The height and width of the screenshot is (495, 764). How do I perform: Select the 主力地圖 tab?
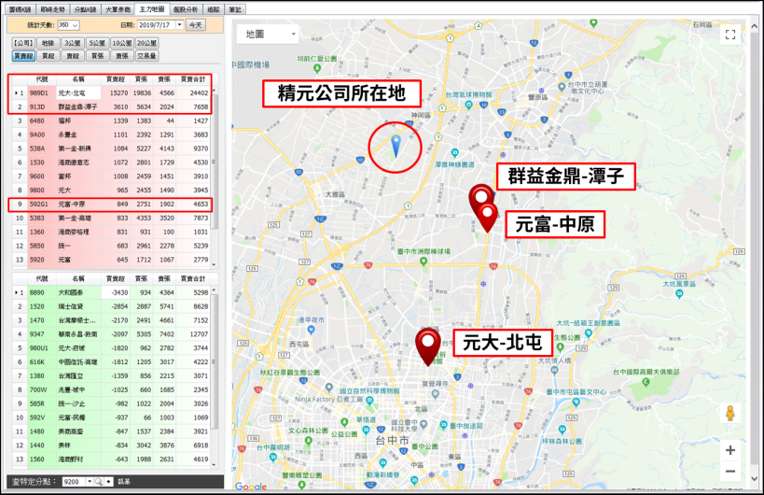click(151, 8)
